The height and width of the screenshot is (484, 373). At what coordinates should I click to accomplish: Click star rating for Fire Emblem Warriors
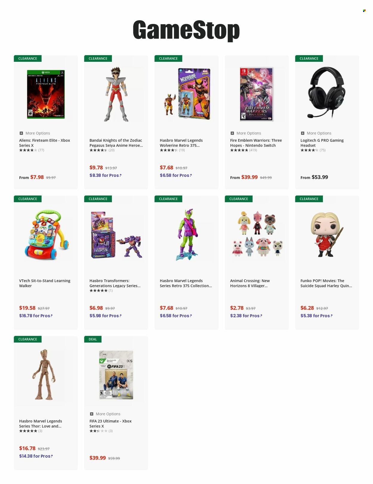[239, 150]
